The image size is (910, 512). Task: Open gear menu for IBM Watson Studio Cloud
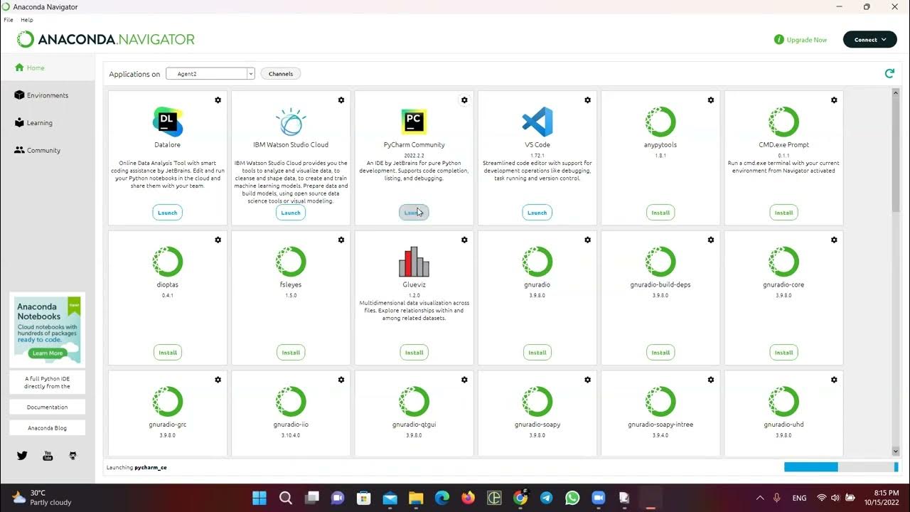(341, 100)
